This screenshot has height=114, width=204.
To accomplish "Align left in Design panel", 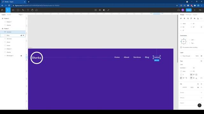I will pos(181,18).
